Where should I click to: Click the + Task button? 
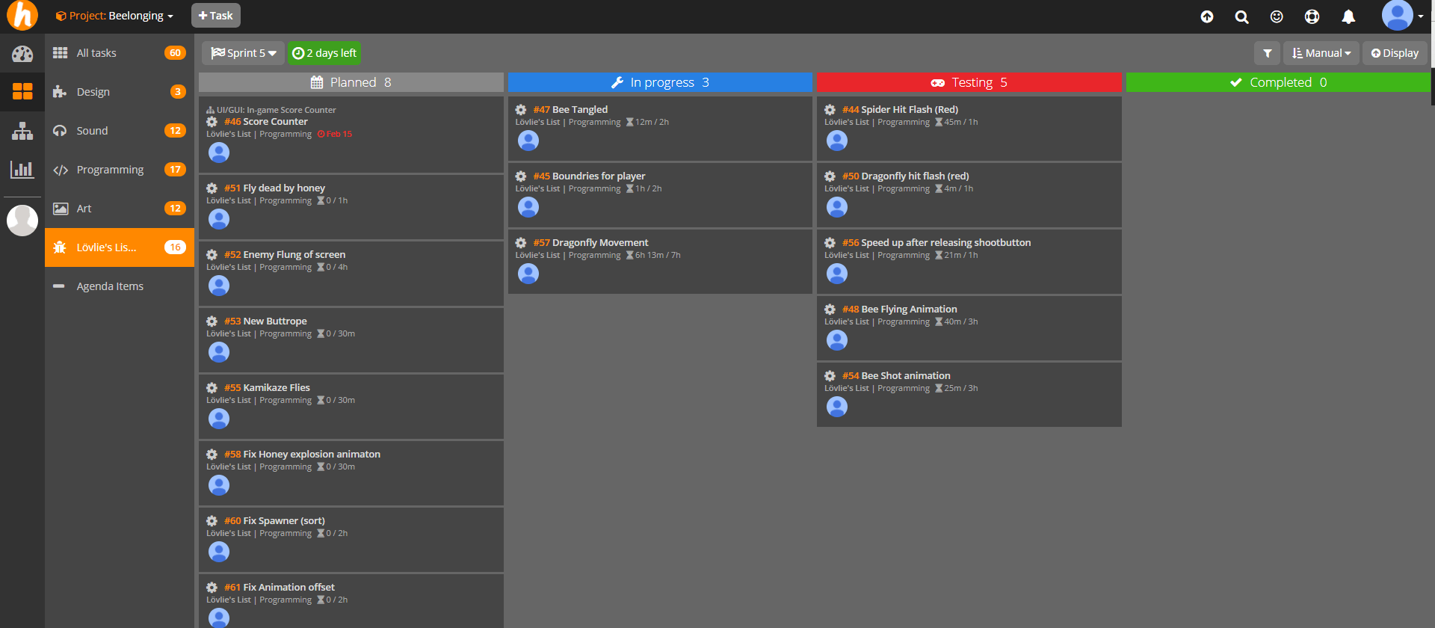(x=216, y=16)
